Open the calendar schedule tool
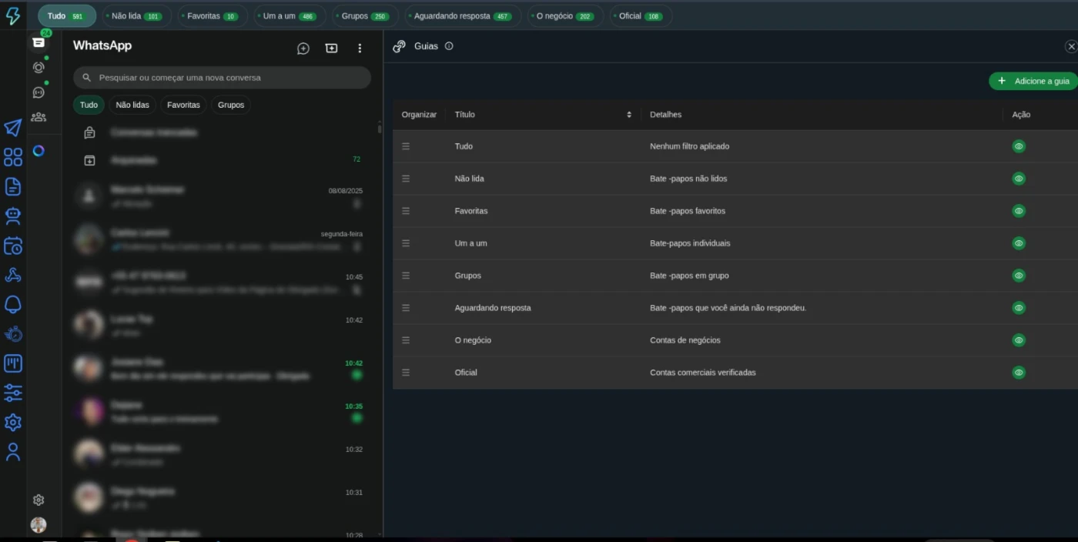The image size is (1078, 542). pos(13,246)
